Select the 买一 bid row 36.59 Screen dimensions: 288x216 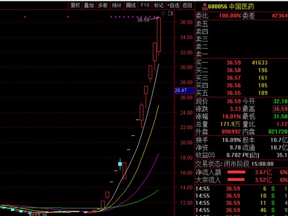pyautogui.click(x=241, y=63)
